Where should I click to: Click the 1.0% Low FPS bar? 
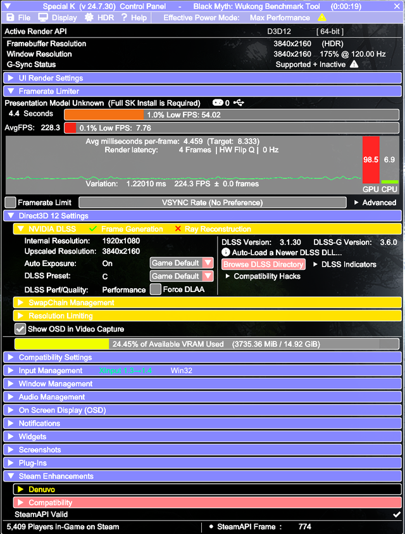[232, 115]
